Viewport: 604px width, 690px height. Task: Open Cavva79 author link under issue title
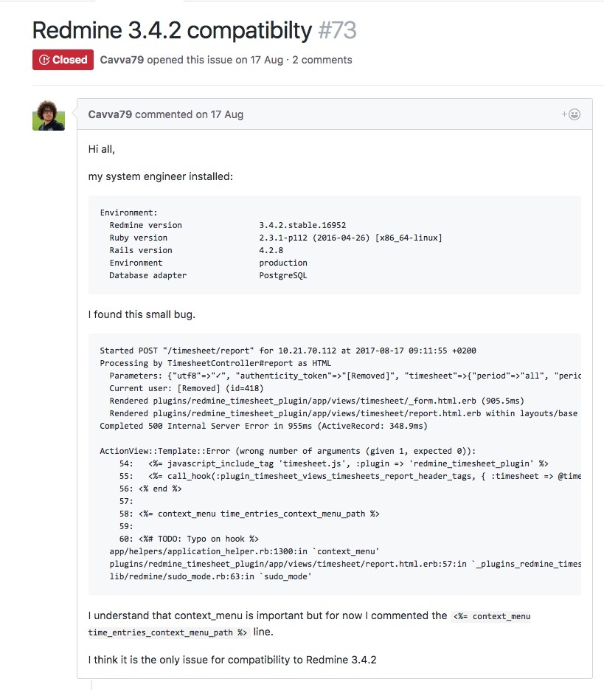(121, 60)
